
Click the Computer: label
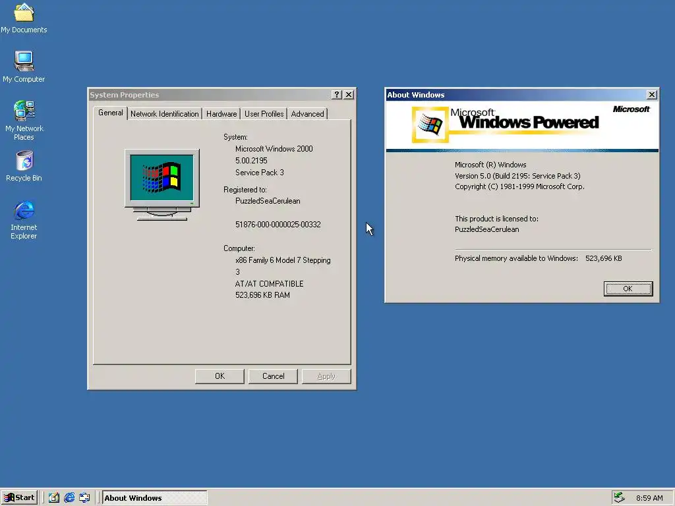click(239, 248)
